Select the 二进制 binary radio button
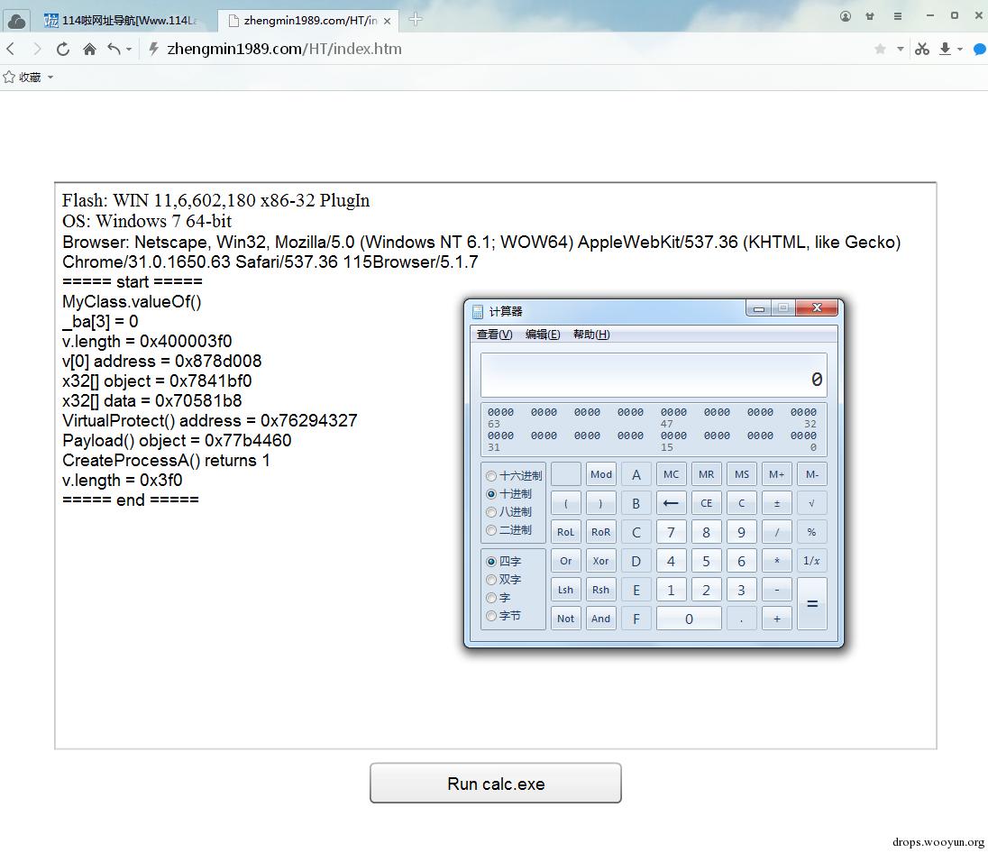The image size is (988, 853). [491, 530]
